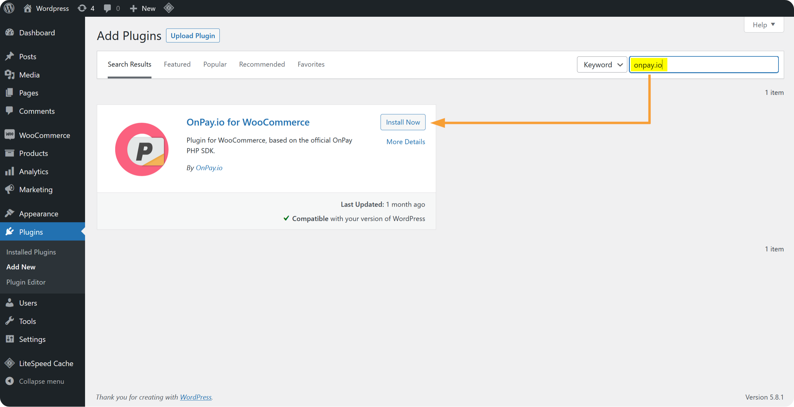Expand the Help panel
This screenshot has width=794, height=407.
pyautogui.click(x=763, y=25)
